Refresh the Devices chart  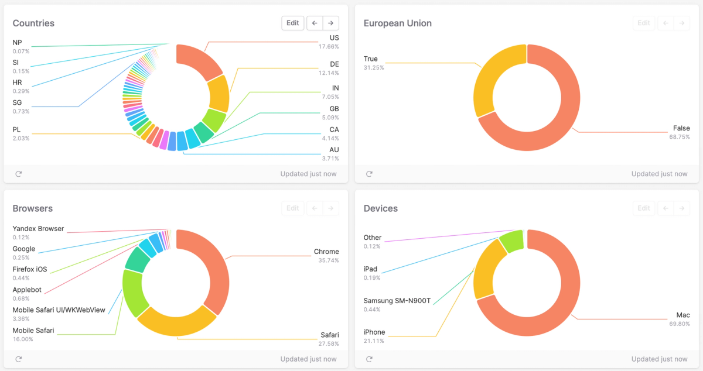coord(368,359)
